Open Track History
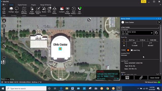 click(74, 11)
